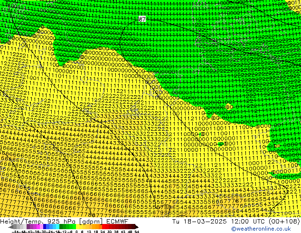Click the 54 legend scale value
This screenshot has width=301, height=233.
[137, 232]
